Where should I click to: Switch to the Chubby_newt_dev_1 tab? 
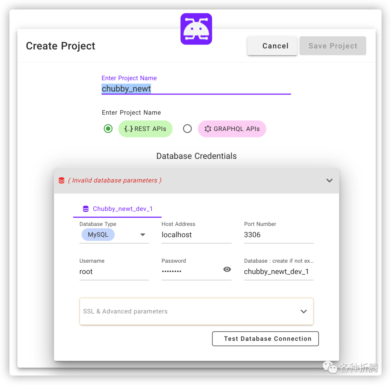point(118,209)
